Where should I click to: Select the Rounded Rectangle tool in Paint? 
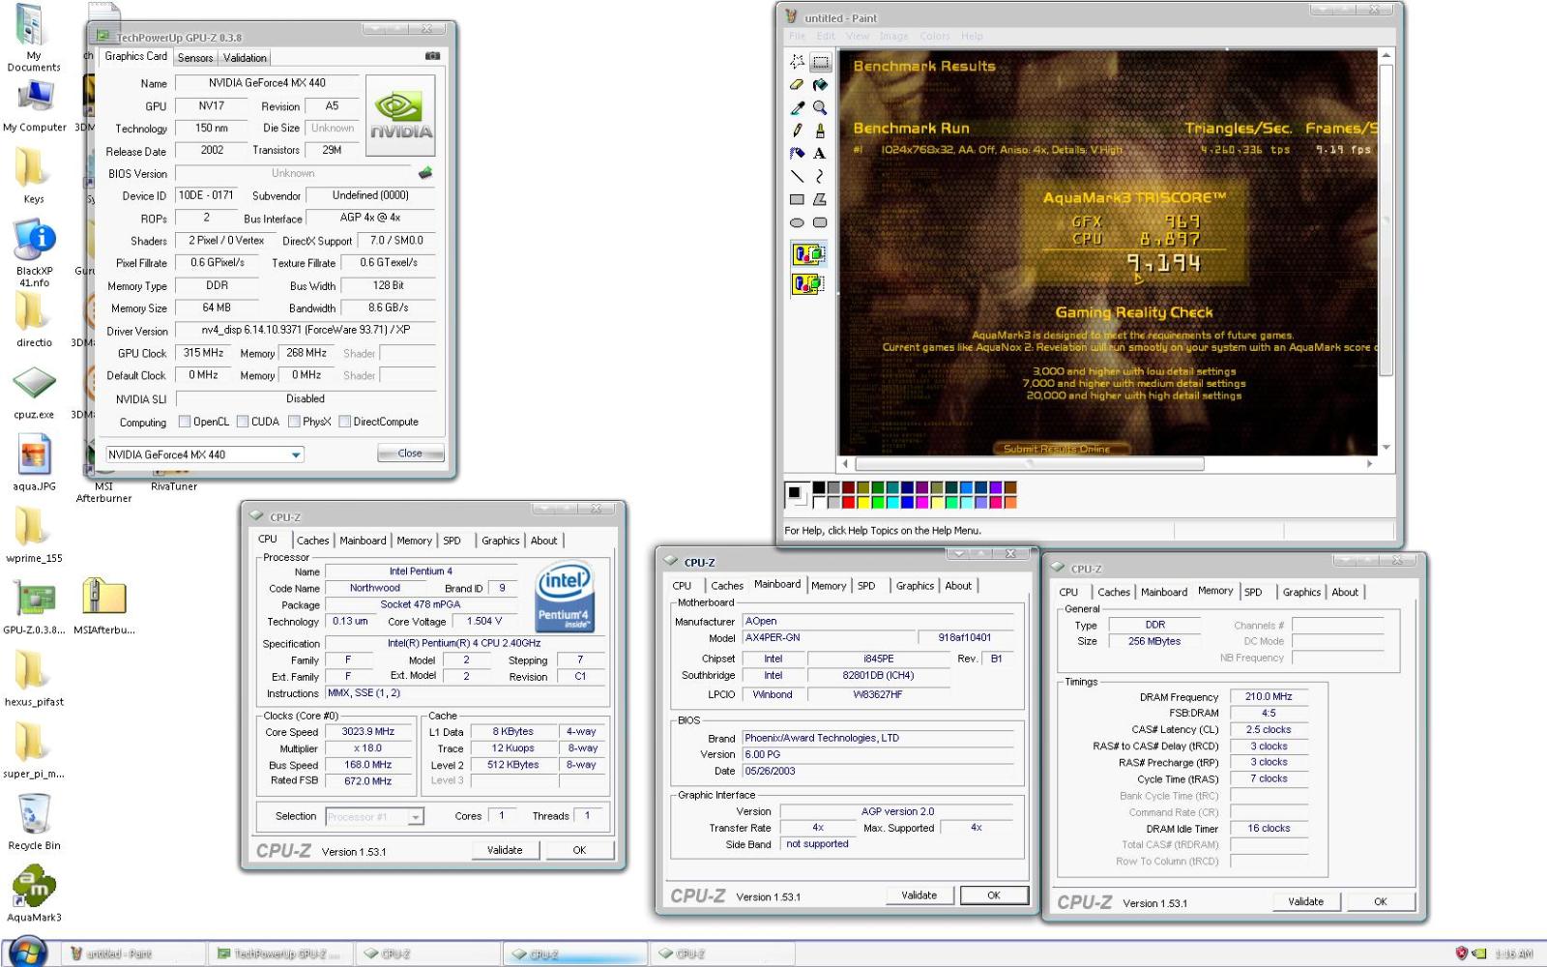pos(820,222)
